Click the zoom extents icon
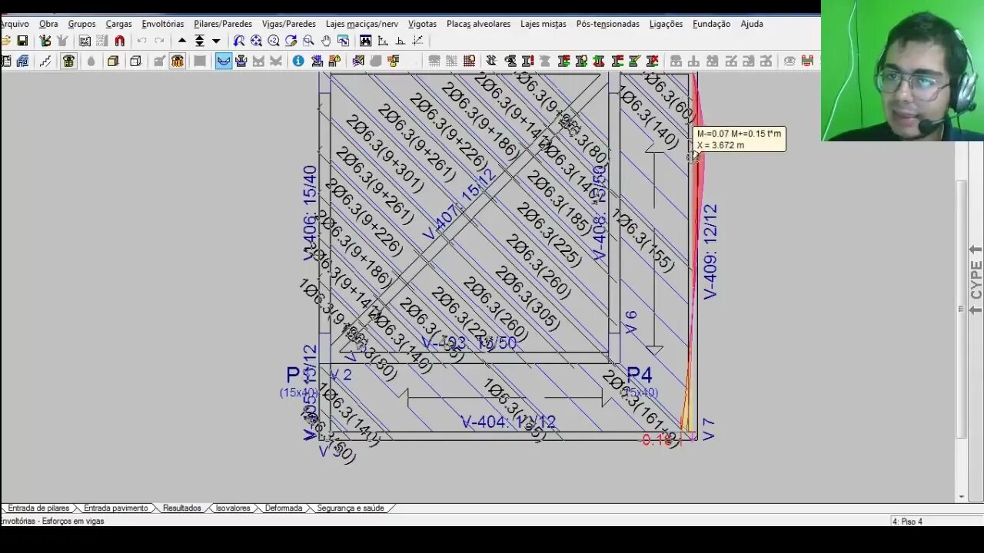Screen dimensions: 984x553 [256, 41]
